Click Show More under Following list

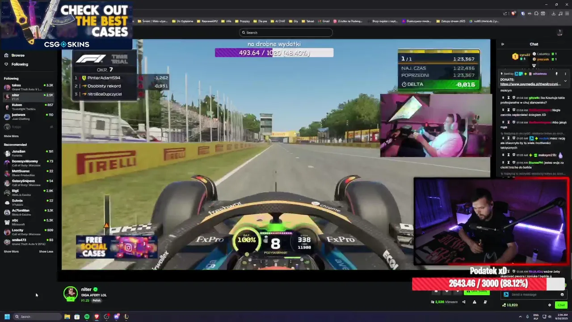11,136
